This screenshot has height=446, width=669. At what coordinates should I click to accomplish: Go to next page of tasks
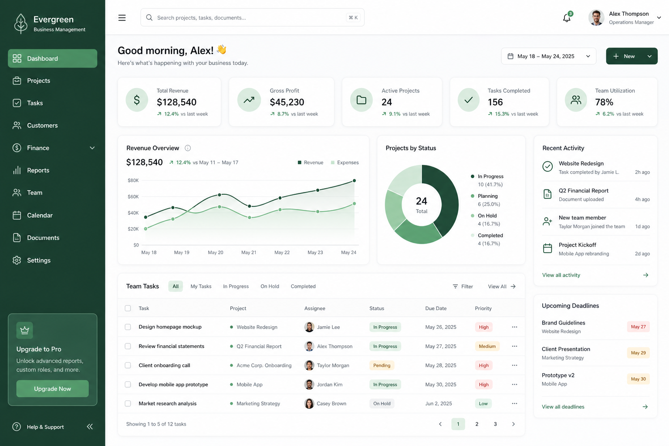(x=513, y=424)
